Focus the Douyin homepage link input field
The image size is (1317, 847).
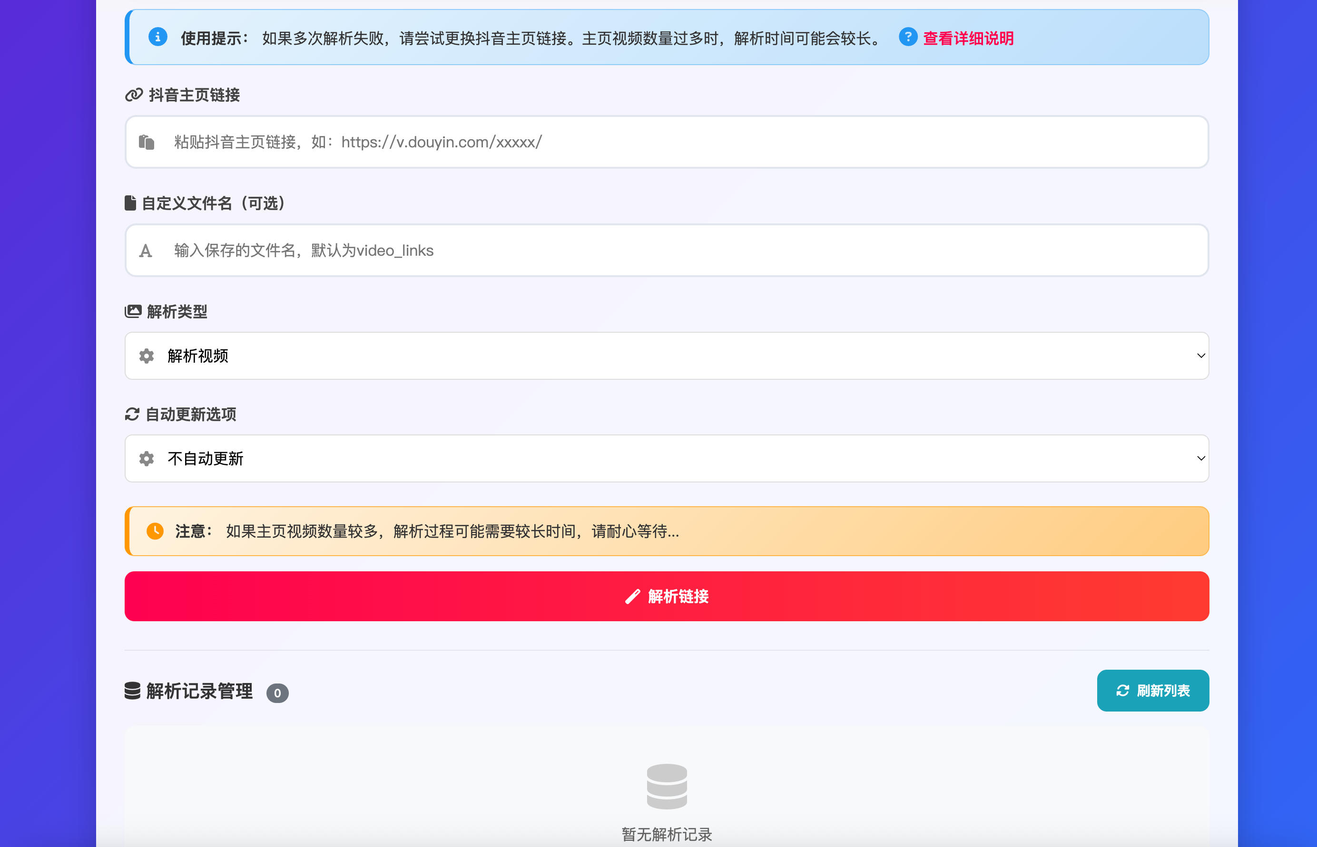click(667, 142)
